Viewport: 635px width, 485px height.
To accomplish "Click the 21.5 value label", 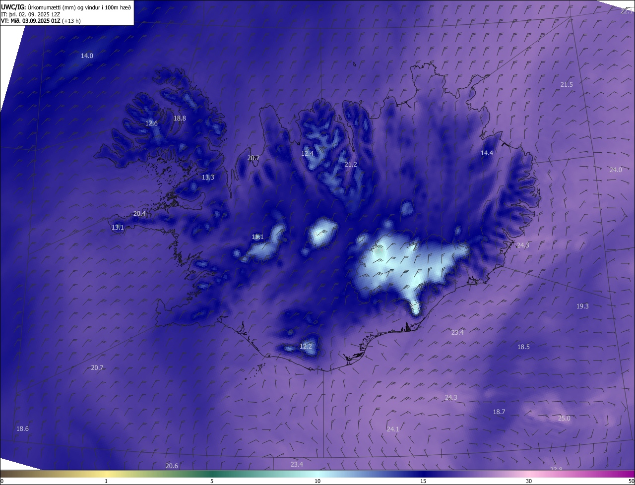I will pos(567,85).
